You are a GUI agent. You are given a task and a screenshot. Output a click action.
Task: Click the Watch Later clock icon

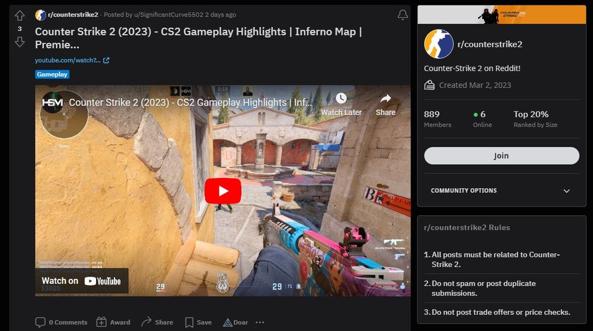(341, 98)
